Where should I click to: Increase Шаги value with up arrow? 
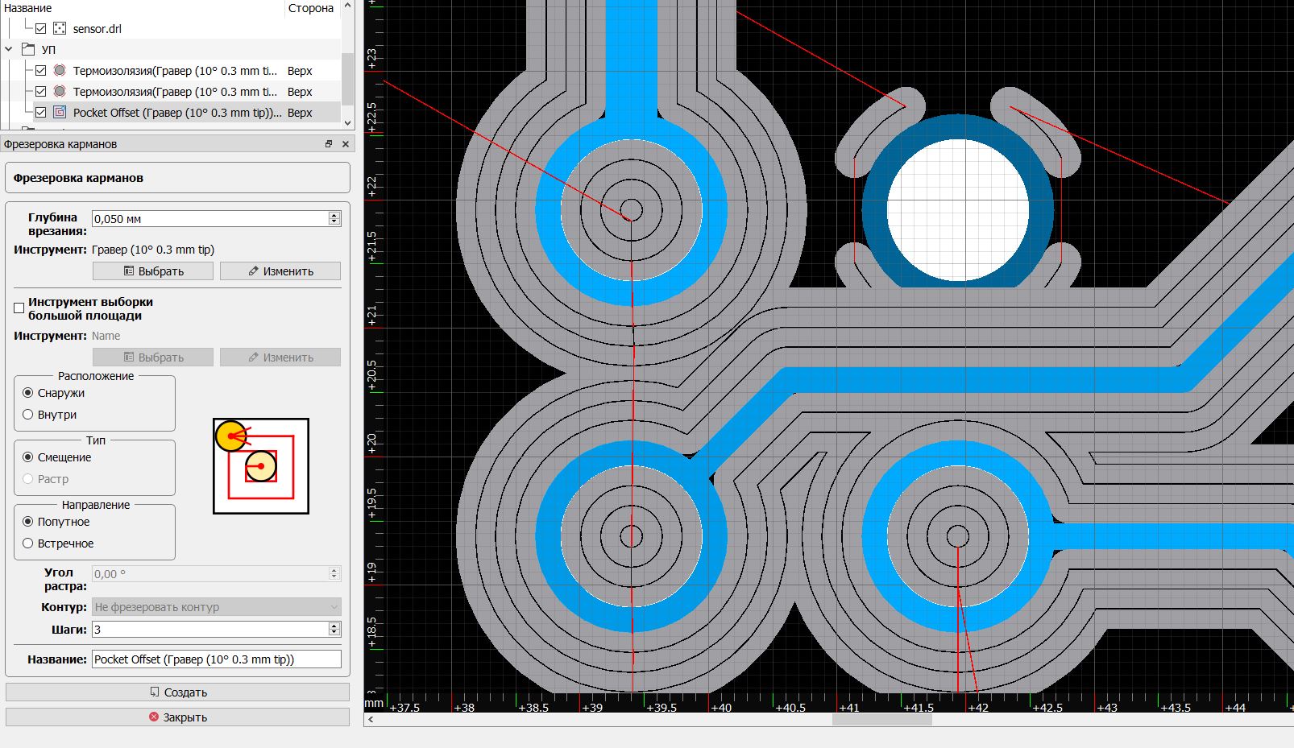334,626
